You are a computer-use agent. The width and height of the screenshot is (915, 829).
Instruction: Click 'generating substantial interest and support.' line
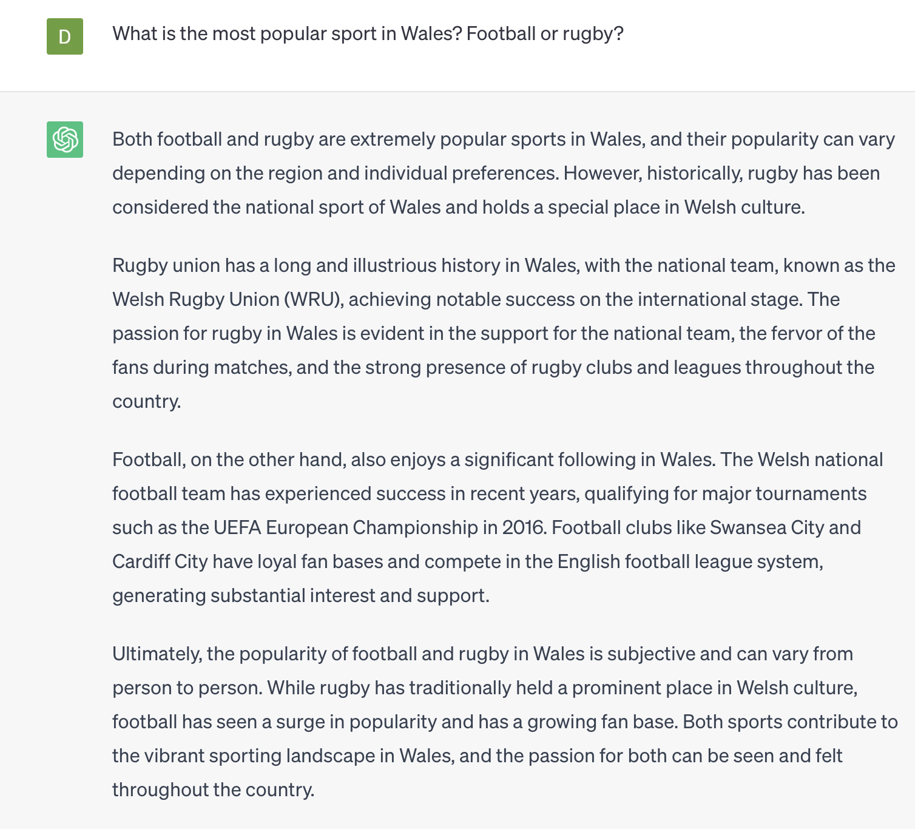click(301, 595)
